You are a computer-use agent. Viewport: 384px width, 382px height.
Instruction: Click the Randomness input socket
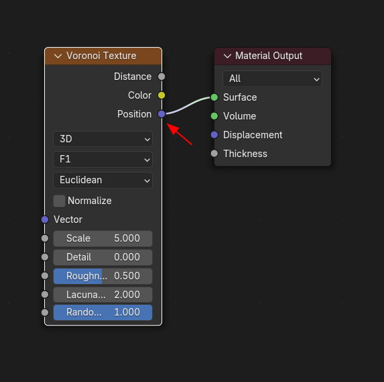pos(45,312)
